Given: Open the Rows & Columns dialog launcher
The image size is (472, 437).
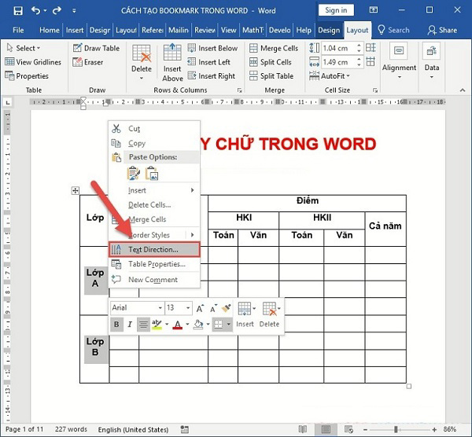Looking at the screenshot, I should click(240, 90).
